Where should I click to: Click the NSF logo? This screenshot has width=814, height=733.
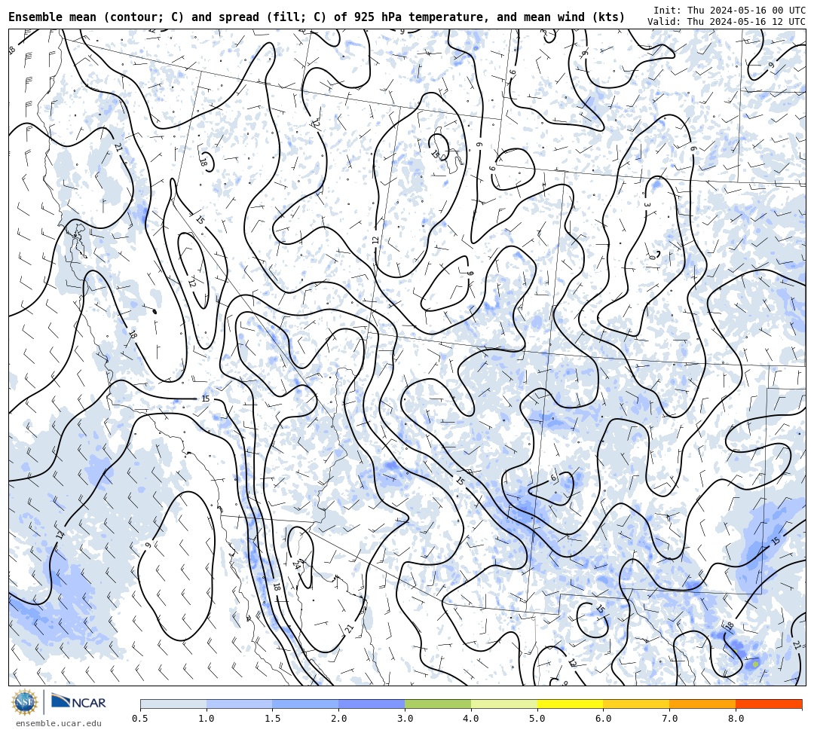24,703
